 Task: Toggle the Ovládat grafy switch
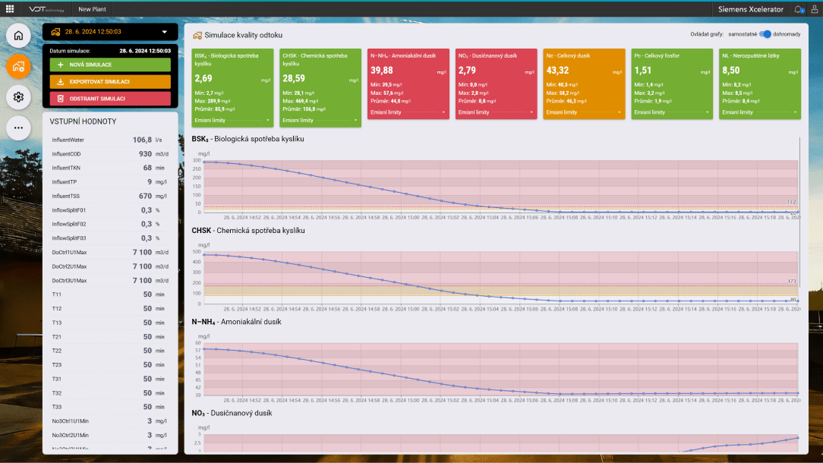[765, 34]
